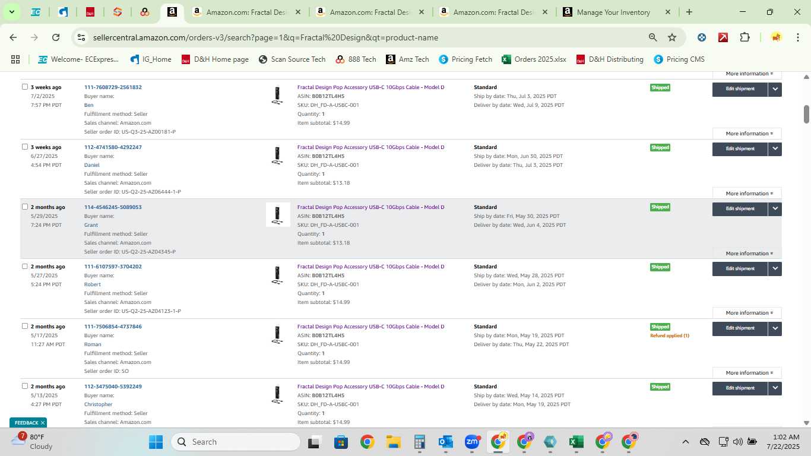This screenshot has height=456, width=811.
Task: Click Edit shipment for Roman's order
Action: coord(740,328)
